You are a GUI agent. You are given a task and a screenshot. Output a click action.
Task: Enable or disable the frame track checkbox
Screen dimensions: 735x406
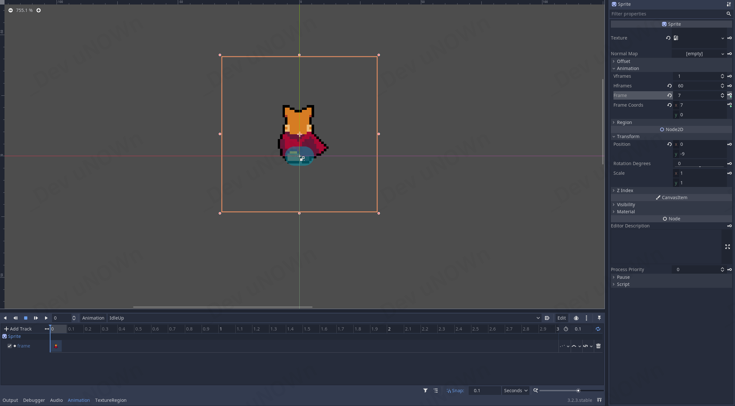[10, 346]
